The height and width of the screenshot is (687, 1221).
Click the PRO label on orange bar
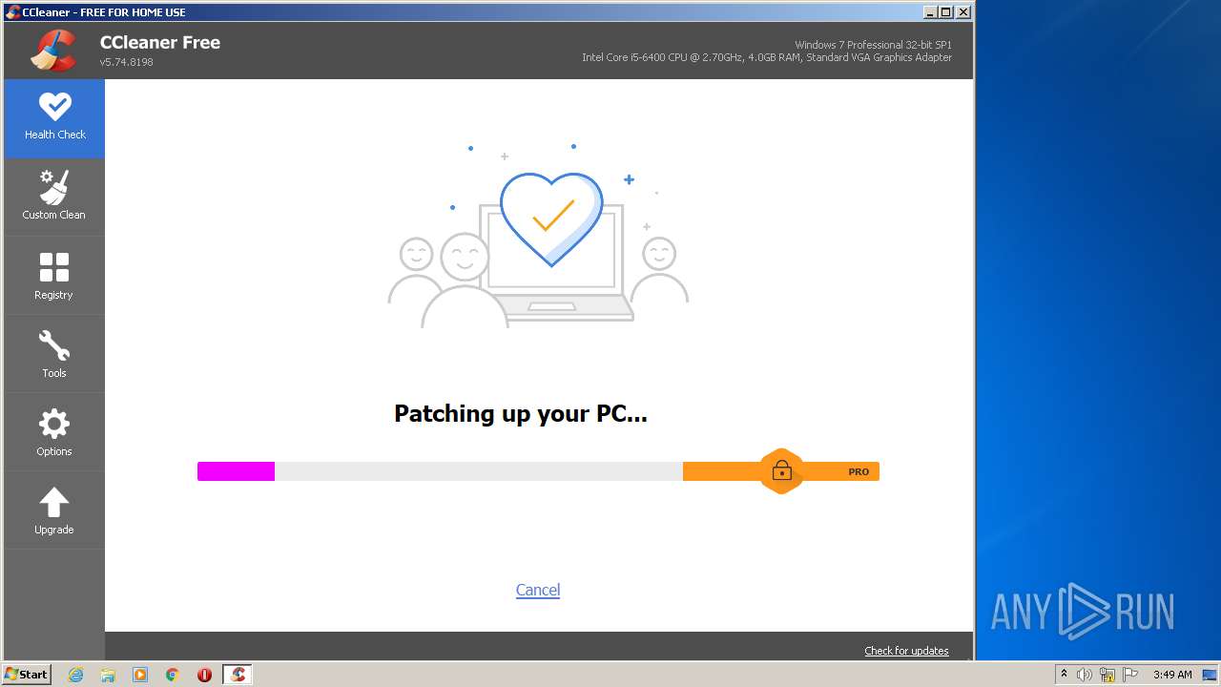[x=859, y=471]
